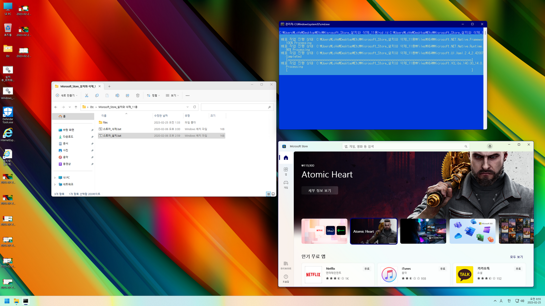Screen dimensions: 545x306
Task: Switch Explorer to large icons view in status bar
Action: tap(273, 194)
